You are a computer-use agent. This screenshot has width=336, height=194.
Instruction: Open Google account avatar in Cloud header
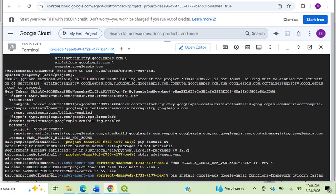321,34
